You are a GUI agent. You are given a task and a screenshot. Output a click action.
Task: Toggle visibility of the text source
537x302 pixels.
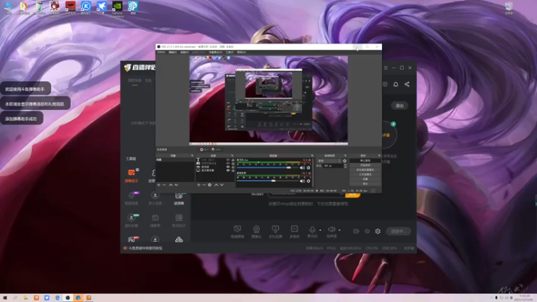[228, 160]
